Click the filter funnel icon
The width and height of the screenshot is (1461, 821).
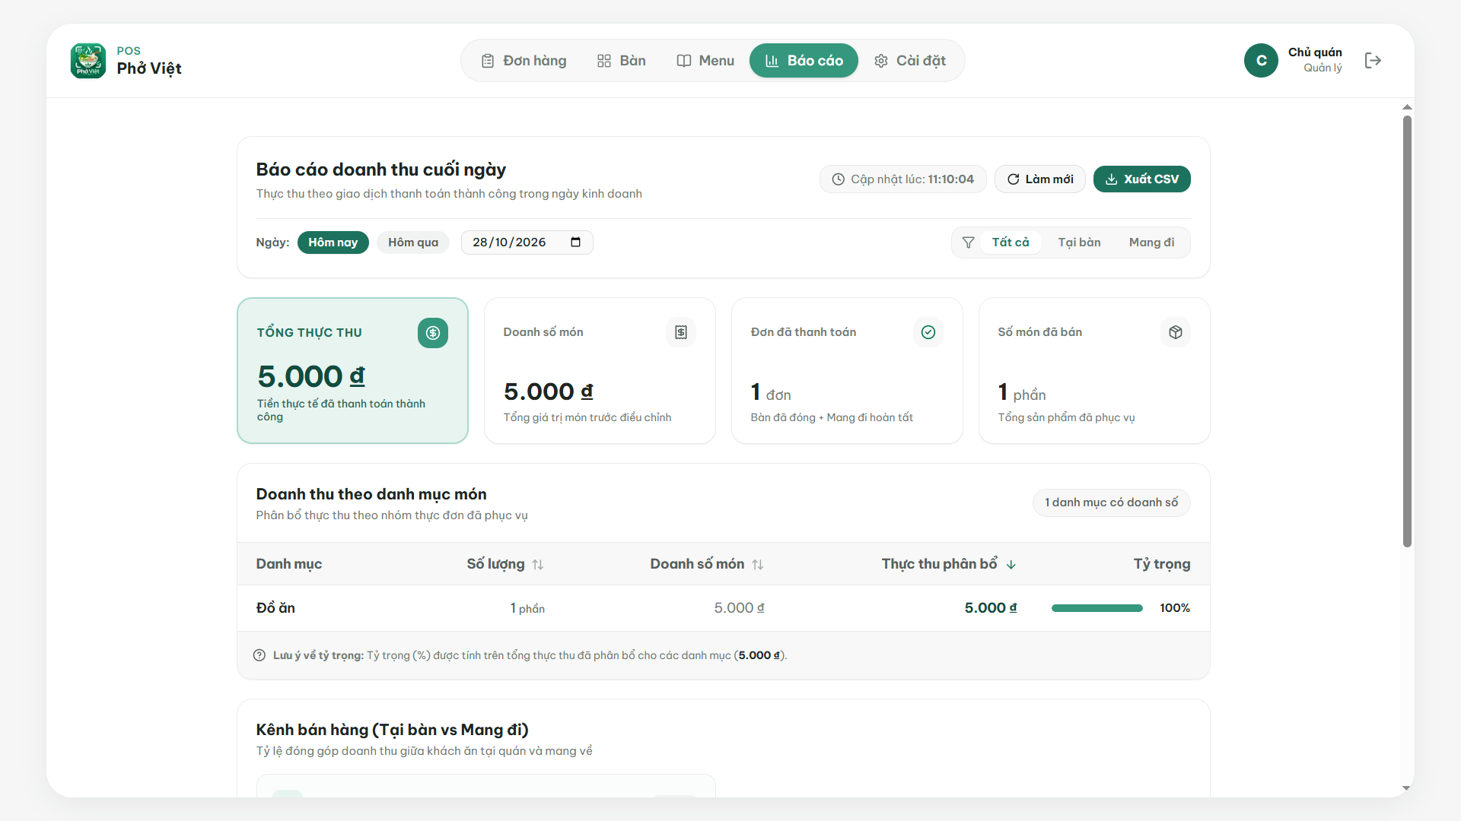click(x=969, y=242)
